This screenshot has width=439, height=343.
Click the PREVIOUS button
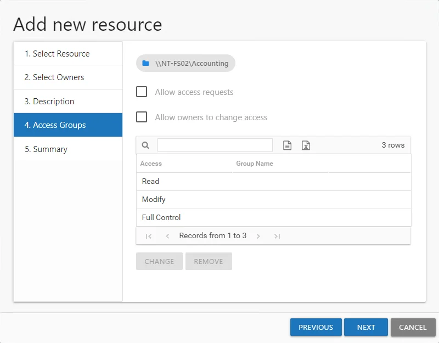pos(316,327)
